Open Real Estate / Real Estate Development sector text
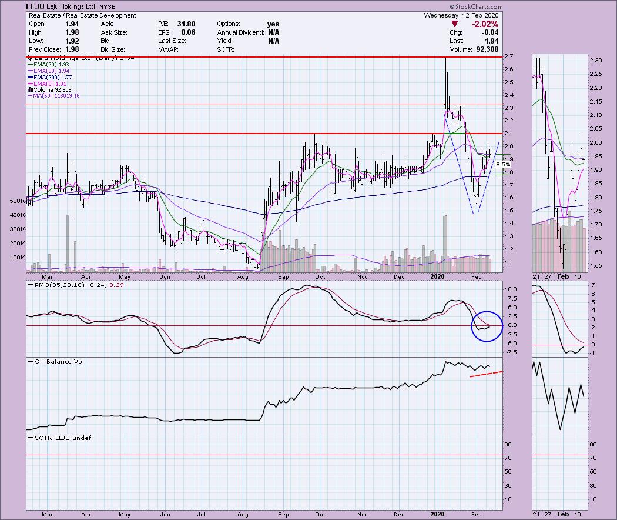The width and height of the screenshot is (617, 520). point(82,15)
